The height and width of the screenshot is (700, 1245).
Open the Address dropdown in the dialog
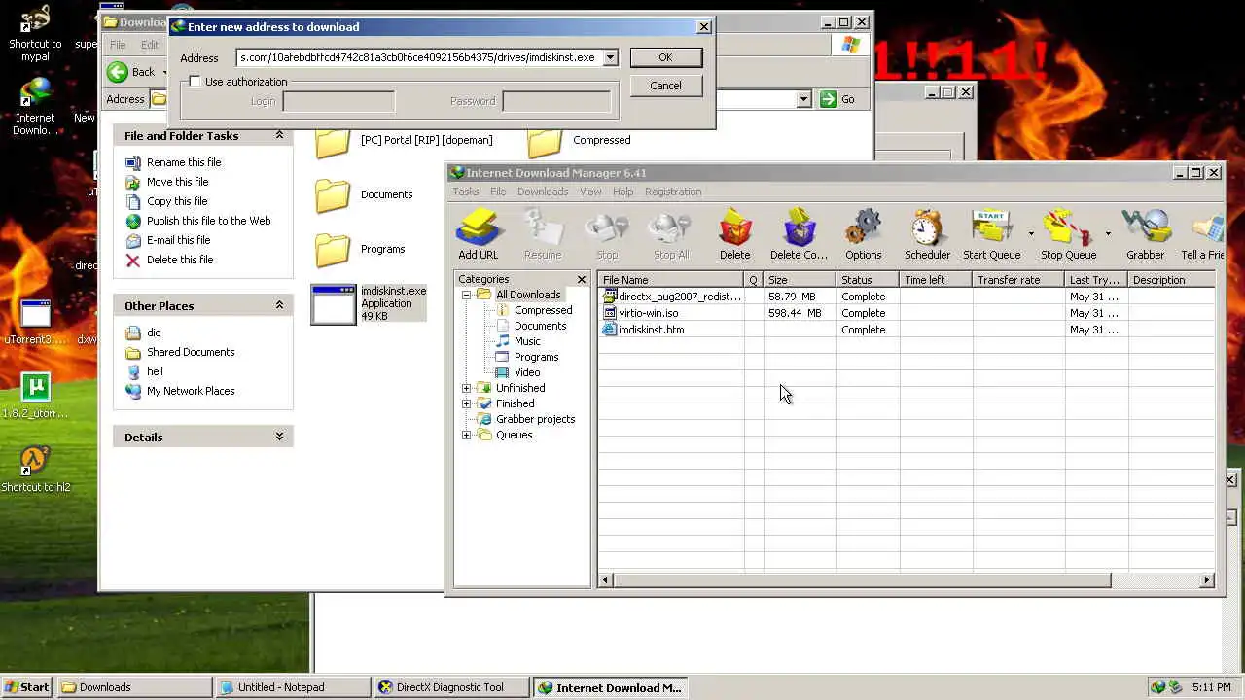click(610, 57)
